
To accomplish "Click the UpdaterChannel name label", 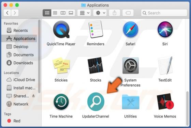I will point(95,116).
